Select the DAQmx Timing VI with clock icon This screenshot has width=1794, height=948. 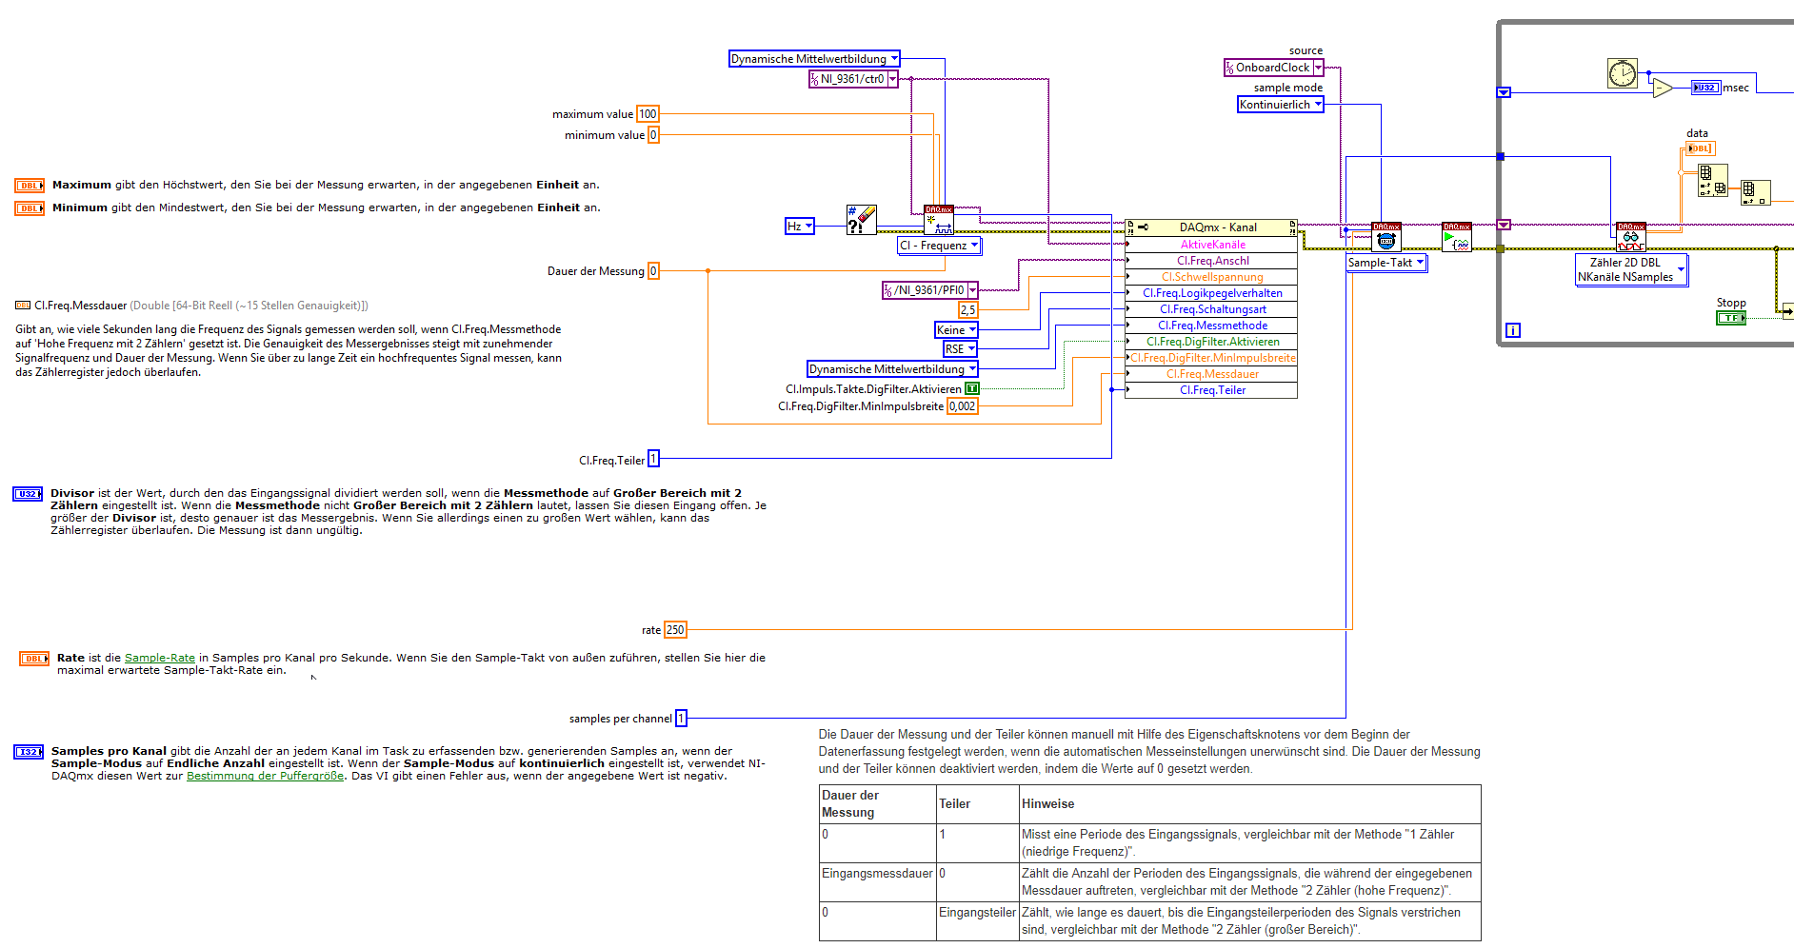(1385, 237)
